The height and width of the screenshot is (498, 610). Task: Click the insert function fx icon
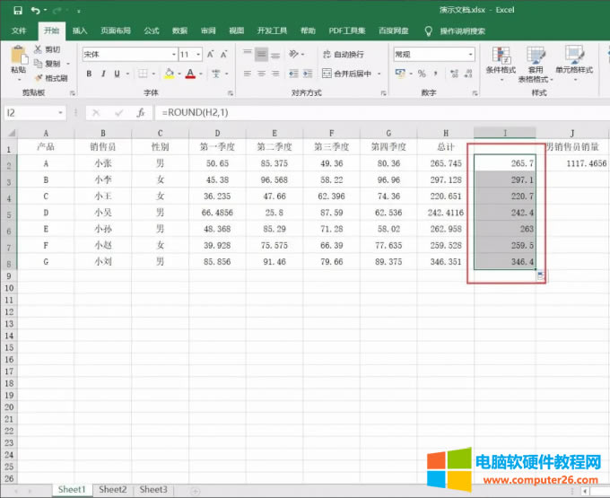[x=140, y=113]
